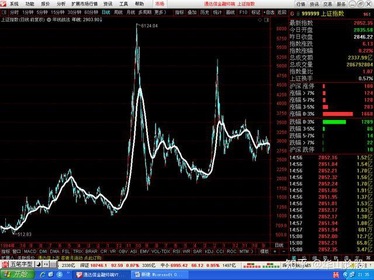Open the 帮助 menu
374x280 pixels.
click(x=139, y=4)
